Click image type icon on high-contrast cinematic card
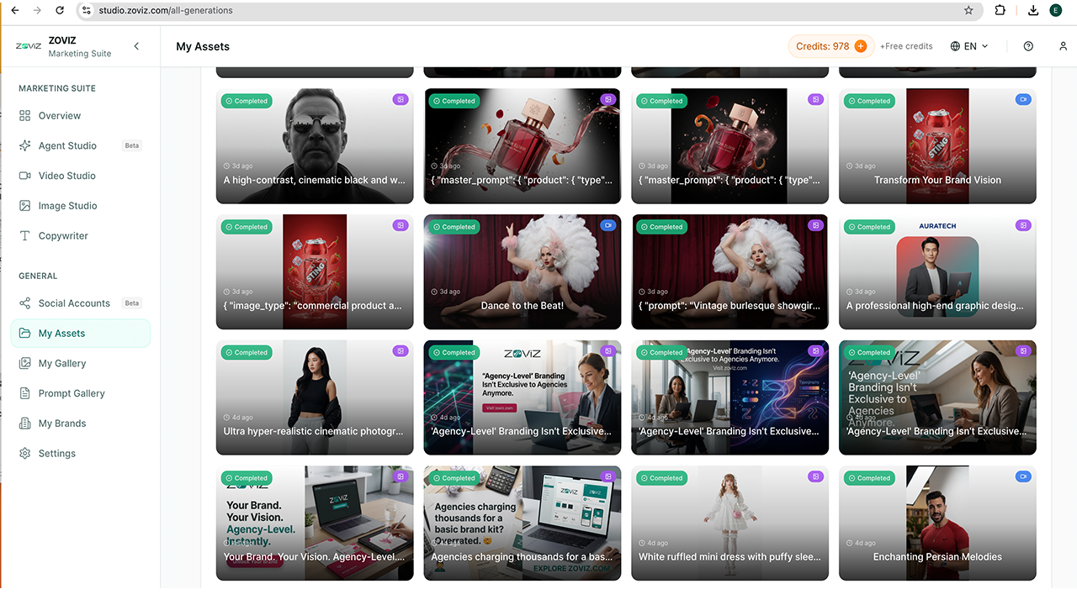 pos(401,100)
